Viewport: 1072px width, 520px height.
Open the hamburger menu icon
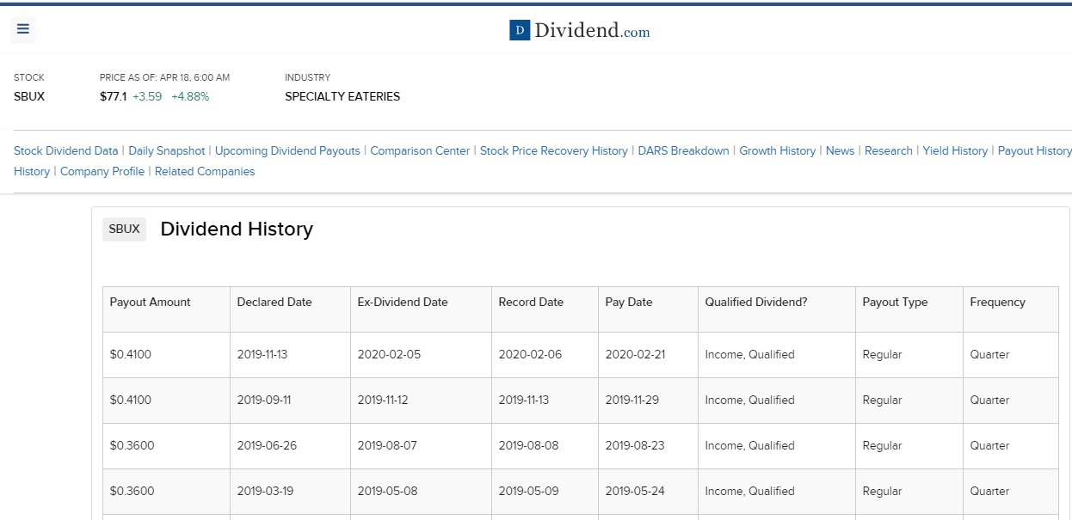(x=23, y=29)
